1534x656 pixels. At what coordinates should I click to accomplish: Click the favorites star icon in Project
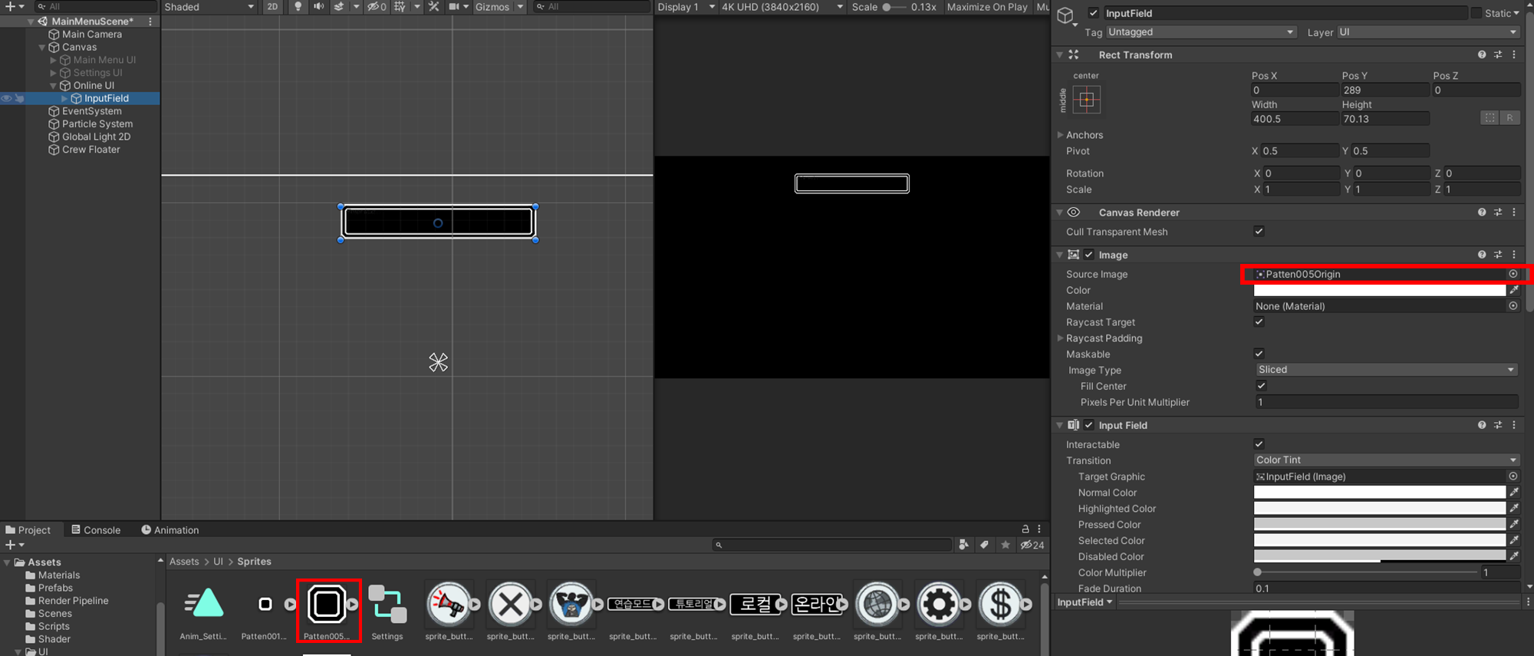tap(1006, 545)
